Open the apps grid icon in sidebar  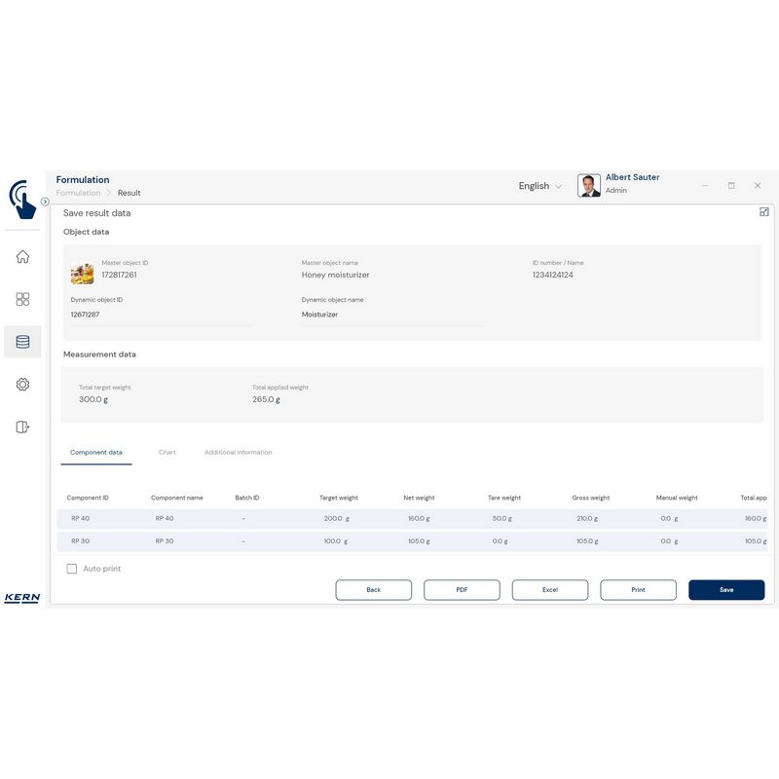pyautogui.click(x=22, y=299)
